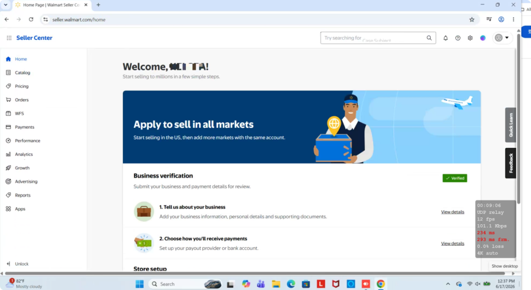531x290 pixels.
Task: View details for receiving payments
Action: coord(452,243)
